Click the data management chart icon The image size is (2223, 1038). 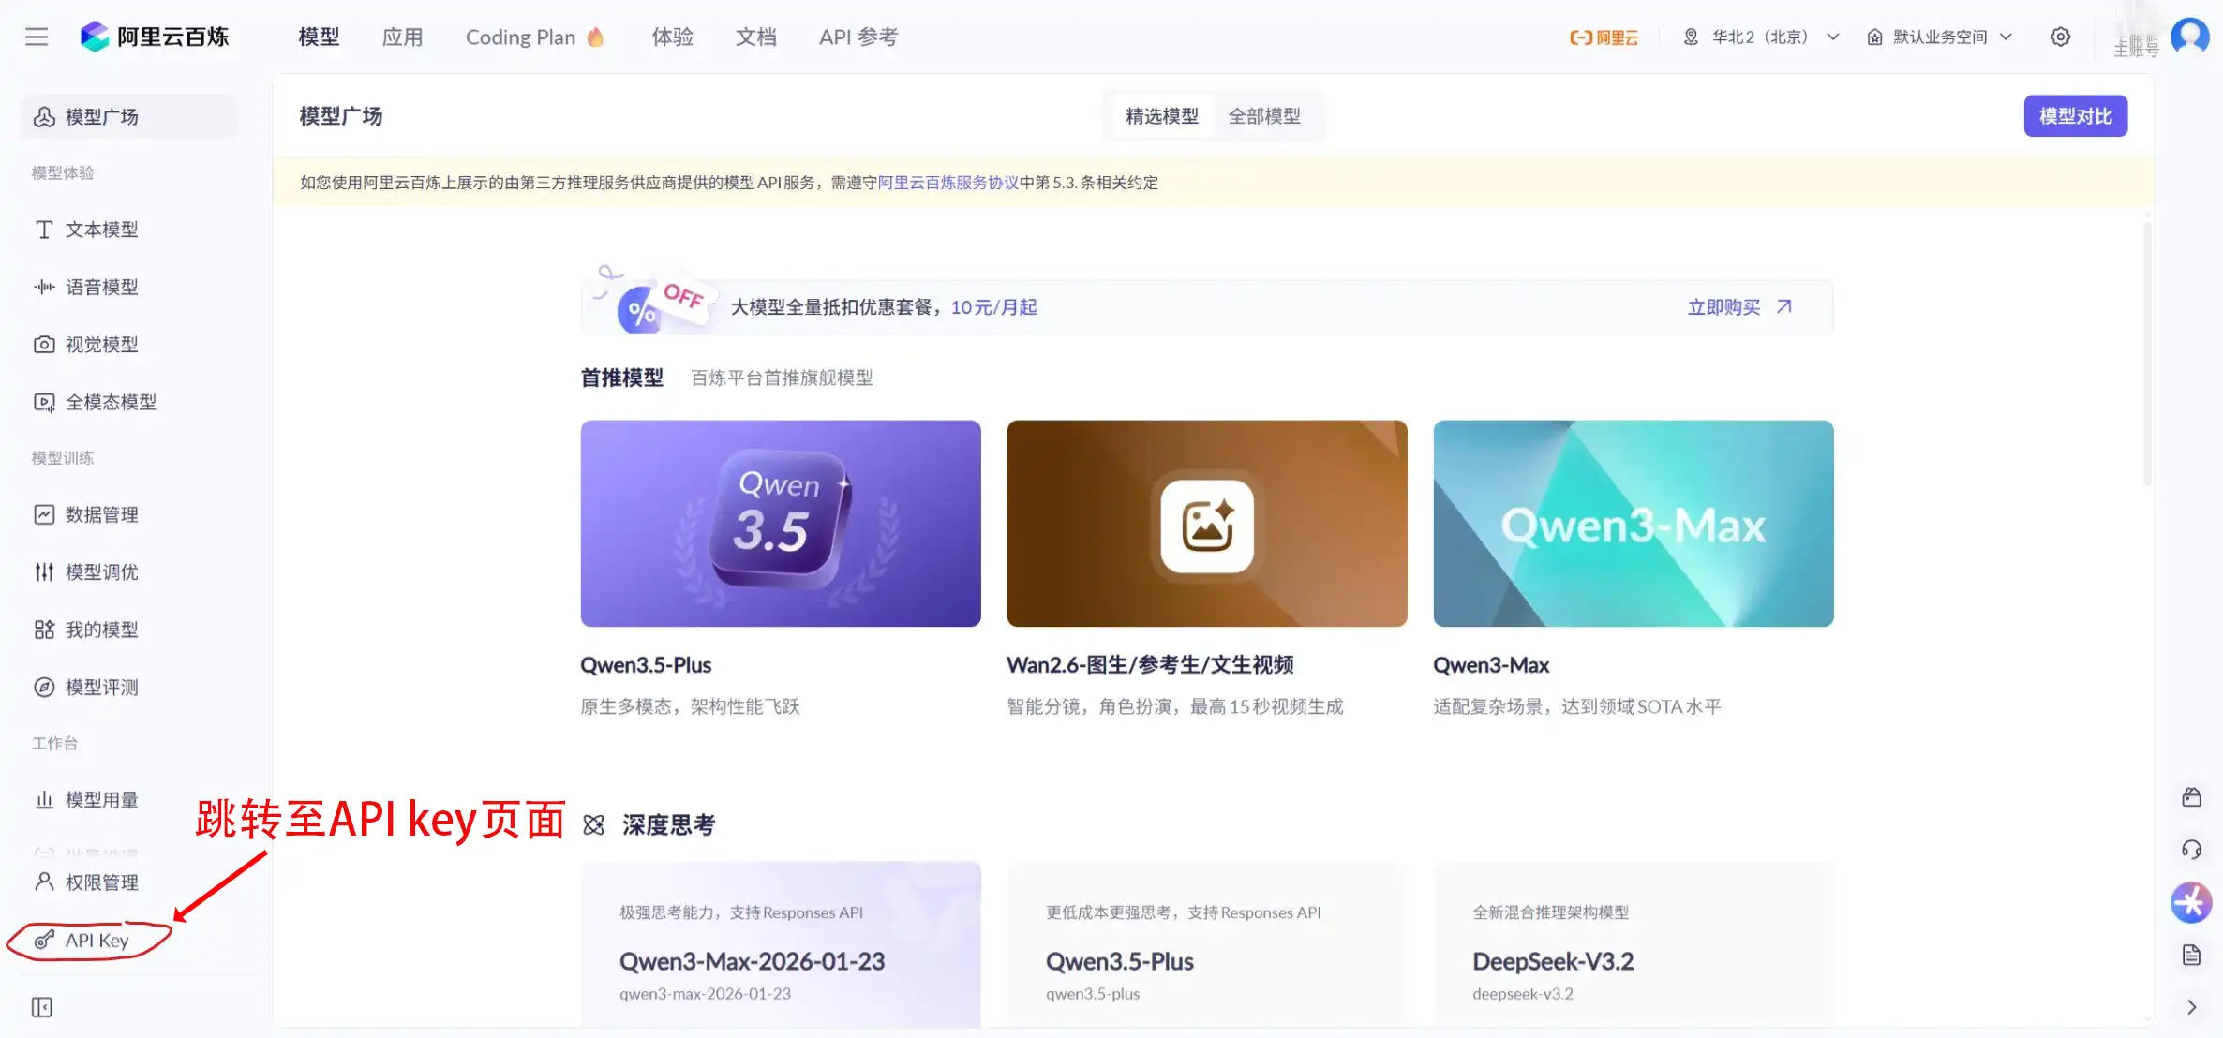44,514
